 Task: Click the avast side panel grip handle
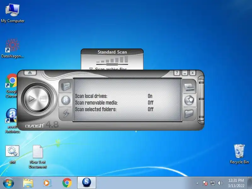pos(201,100)
